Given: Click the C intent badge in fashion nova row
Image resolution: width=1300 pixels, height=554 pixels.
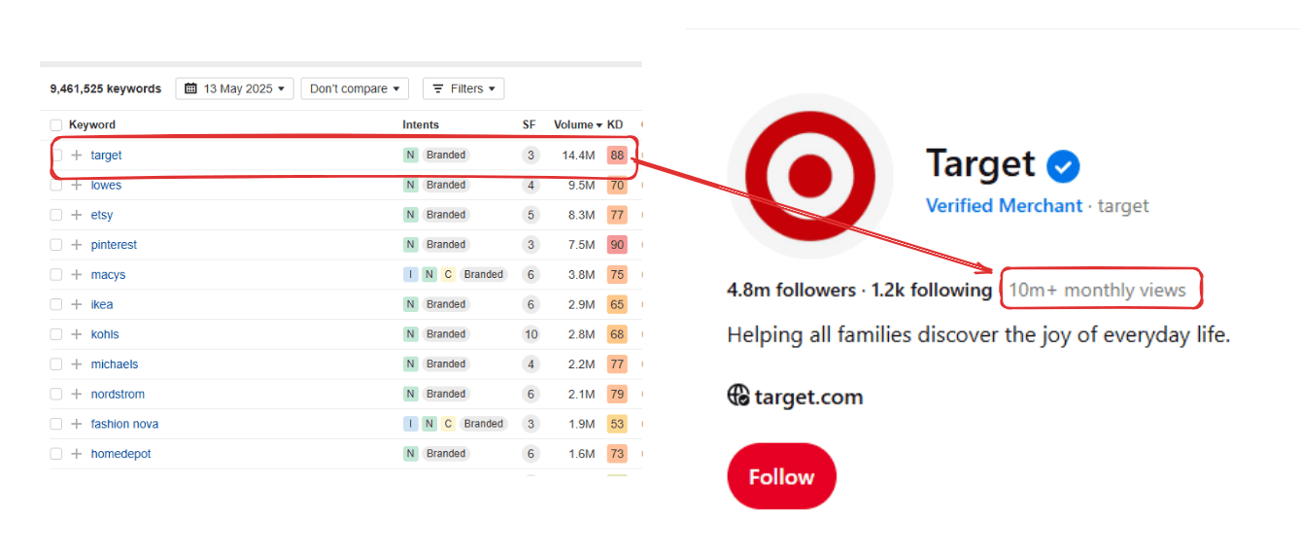Looking at the screenshot, I should (448, 424).
